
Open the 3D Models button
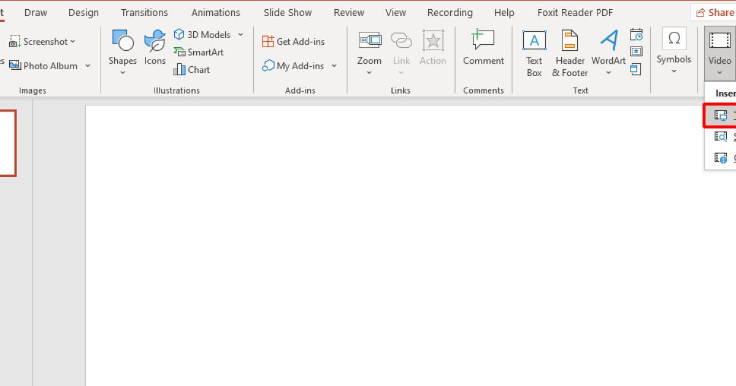(x=202, y=35)
